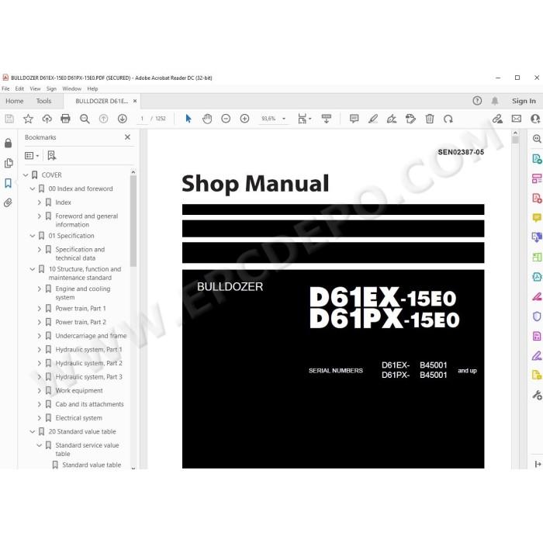The height and width of the screenshot is (543, 543).
Task: Collapse the 20 Standard value table bookmark
Action: click(x=33, y=432)
